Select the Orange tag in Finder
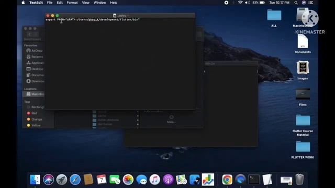This screenshot has height=188, width=335. pyautogui.click(x=35, y=120)
